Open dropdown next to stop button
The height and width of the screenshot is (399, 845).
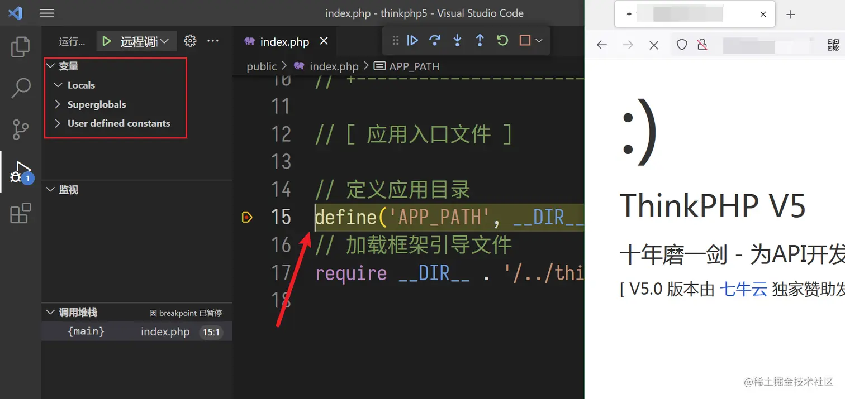pos(539,40)
